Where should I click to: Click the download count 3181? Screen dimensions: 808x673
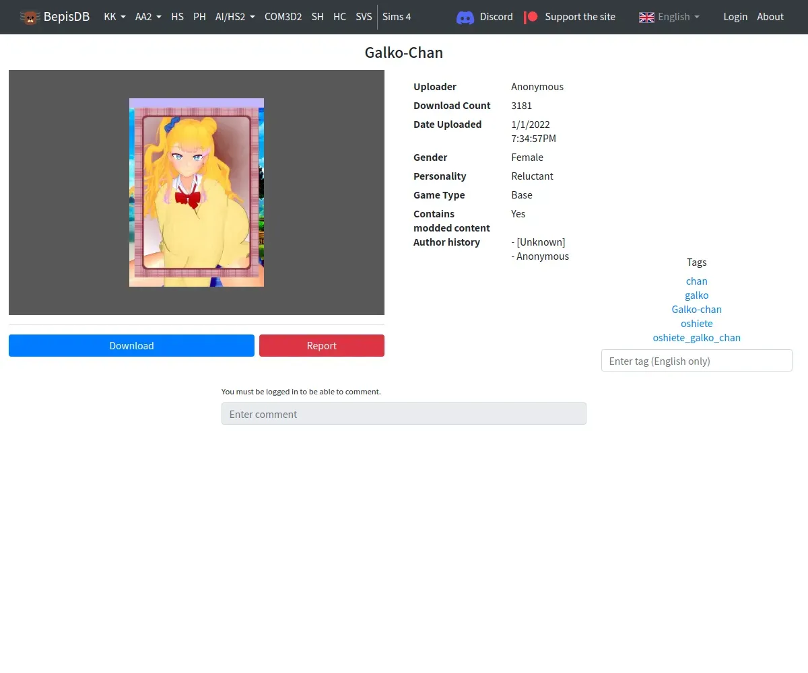[522, 106]
